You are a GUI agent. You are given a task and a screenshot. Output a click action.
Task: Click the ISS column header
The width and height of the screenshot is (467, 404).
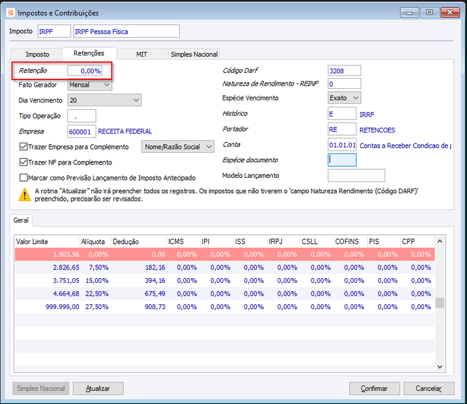(x=250, y=241)
